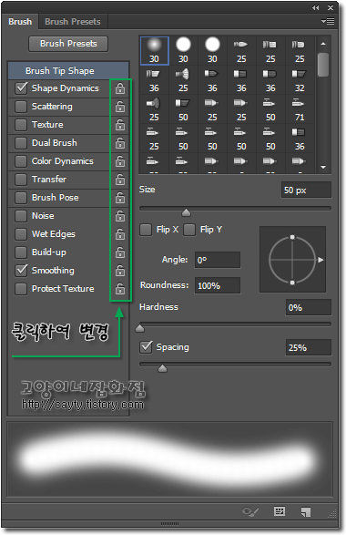Screen dimensions: 346x535
Task: Toggle the lock icon beside Transfer
Action: [120, 180]
